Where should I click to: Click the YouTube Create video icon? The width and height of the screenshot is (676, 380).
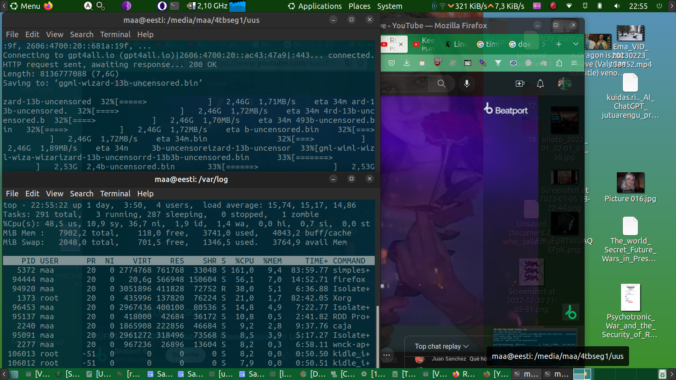pos(520,84)
